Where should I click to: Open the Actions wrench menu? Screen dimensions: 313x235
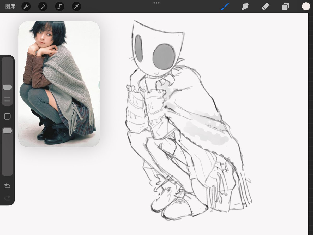click(x=26, y=7)
